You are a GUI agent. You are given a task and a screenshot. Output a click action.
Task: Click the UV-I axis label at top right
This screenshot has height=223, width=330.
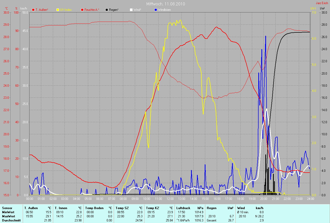313,8
